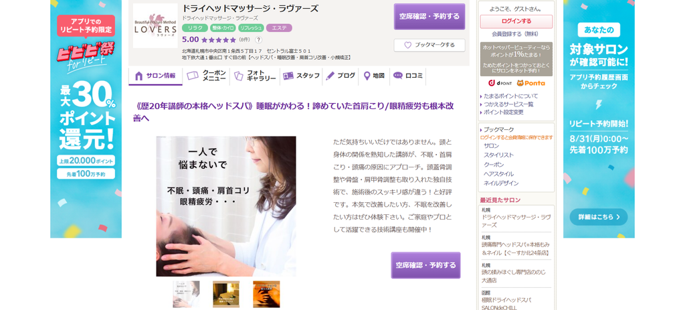Open recently viewed ドライヘッドマッサージ・ラヴァーズ
Image resolution: width=685 pixels, height=310 pixels.
pyautogui.click(x=516, y=221)
